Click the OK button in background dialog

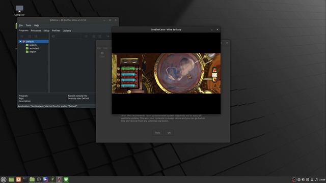[169, 133]
